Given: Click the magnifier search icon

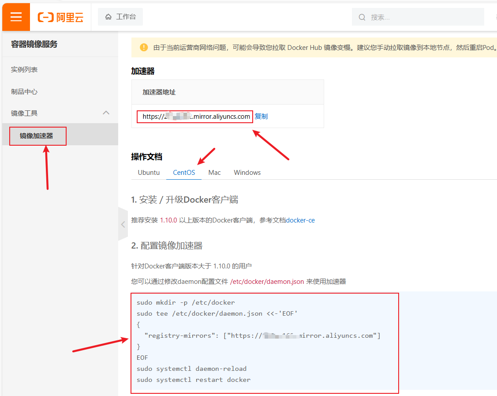Looking at the screenshot, I should click(x=362, y=17).
